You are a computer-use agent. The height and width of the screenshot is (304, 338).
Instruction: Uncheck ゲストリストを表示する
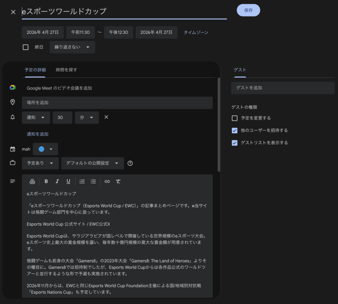tap(234, 143)
